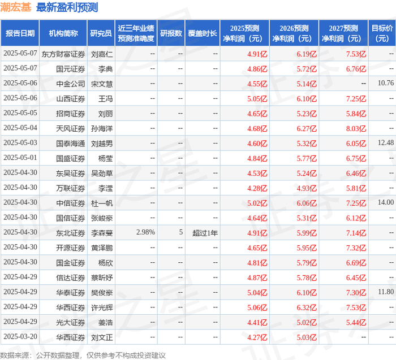The width and height of the screenshot is (396, 360).
Task: Click the 覆盖时长 column header
Action: [x=203, y=33]
